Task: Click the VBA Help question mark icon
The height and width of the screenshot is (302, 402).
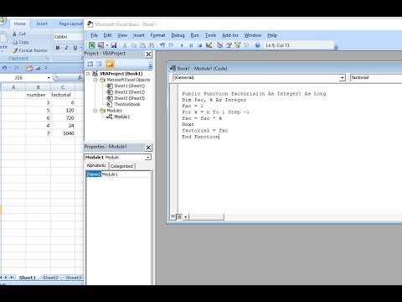Action: 257,45
